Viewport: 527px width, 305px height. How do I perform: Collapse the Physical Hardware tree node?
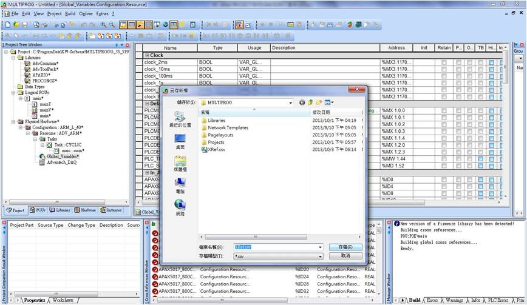tap(13, 122)
